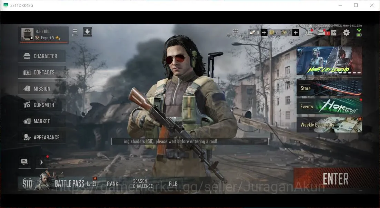Open the Events Horizon banner
Screen dimensions: 380x208
329,106
